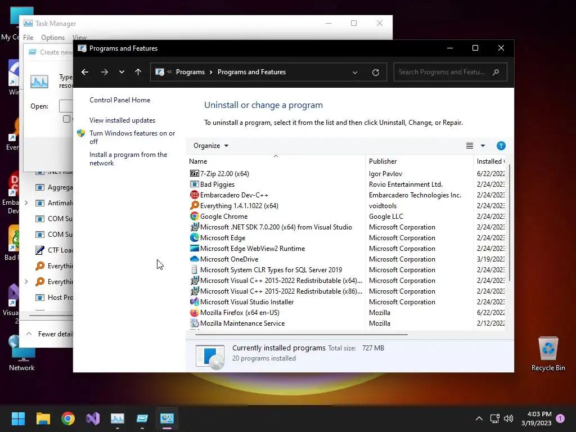Click the Embarcadero Dev-C++ icon in list
This screenshot has width=576, height=432.
(194, 195)
